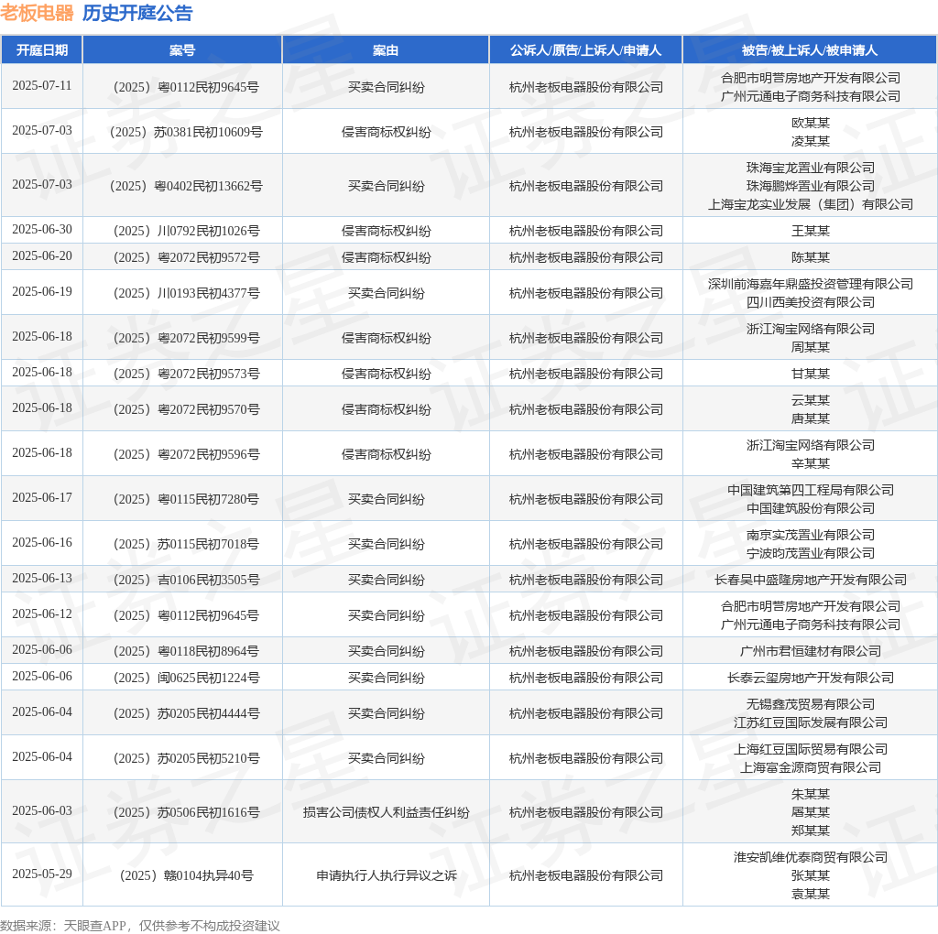Click defendant 珠海鹏烨置业有限公司
Screen dimensions: 938x934
810,186
